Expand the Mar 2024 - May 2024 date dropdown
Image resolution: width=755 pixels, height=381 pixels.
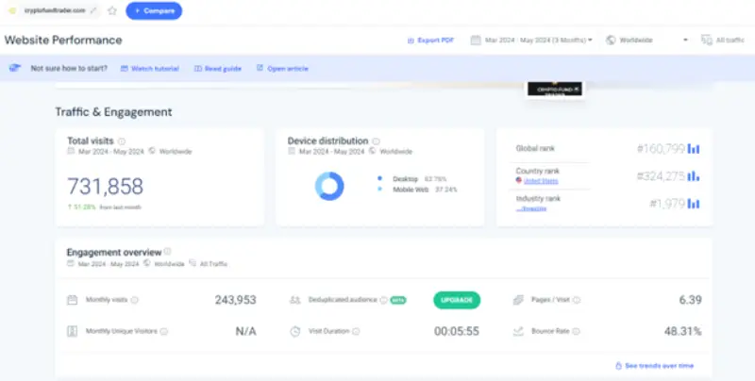click(538, 41)
